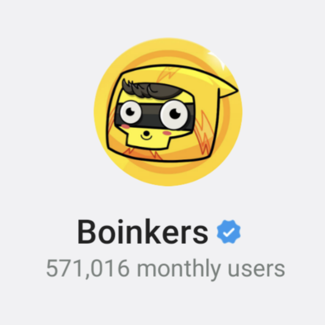Select the Boinkers bot name title
The width and height of the screenshot is (325, 325).
143,232
